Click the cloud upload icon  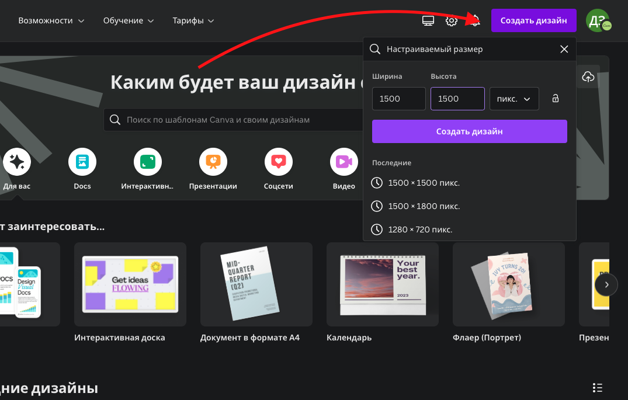(588, 76)
